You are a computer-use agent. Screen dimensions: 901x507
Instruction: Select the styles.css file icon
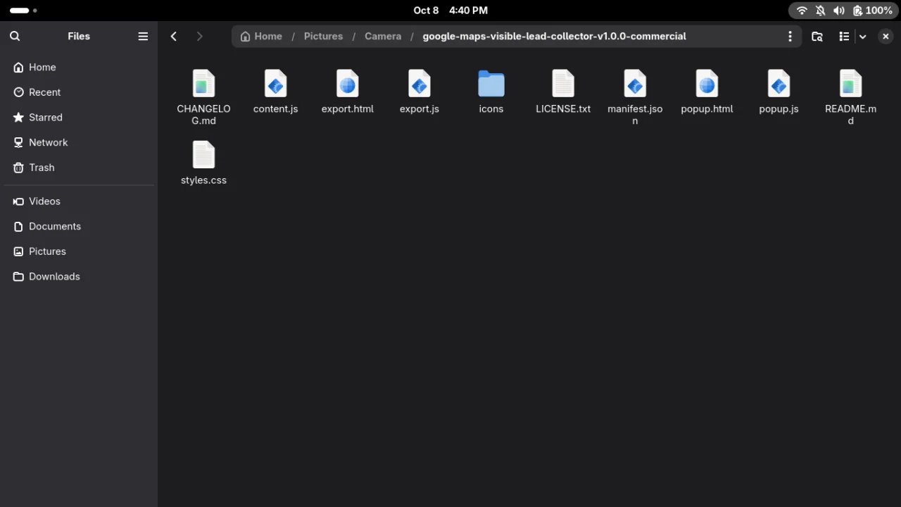[x=203, y=155]
